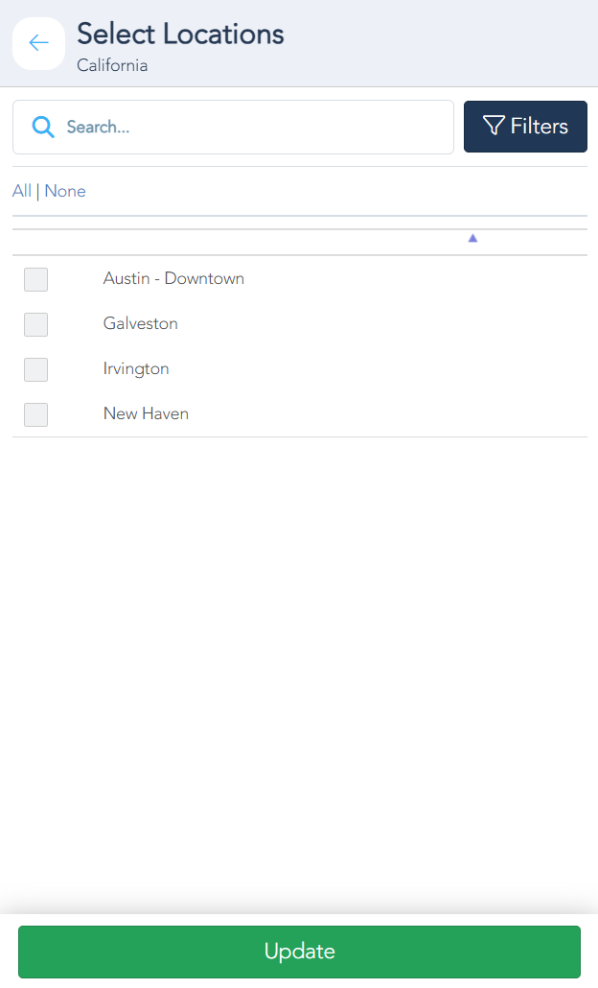The image size is (598, 988).
Task: Click the Austin - Downtown location name
Action: 173,278
